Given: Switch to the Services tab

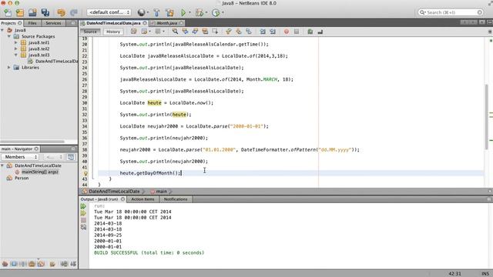Looking at the screenshot, I should pos(53,23).
